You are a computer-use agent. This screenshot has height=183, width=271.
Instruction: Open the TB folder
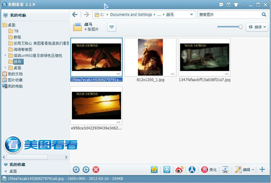(x=13, y=31)
